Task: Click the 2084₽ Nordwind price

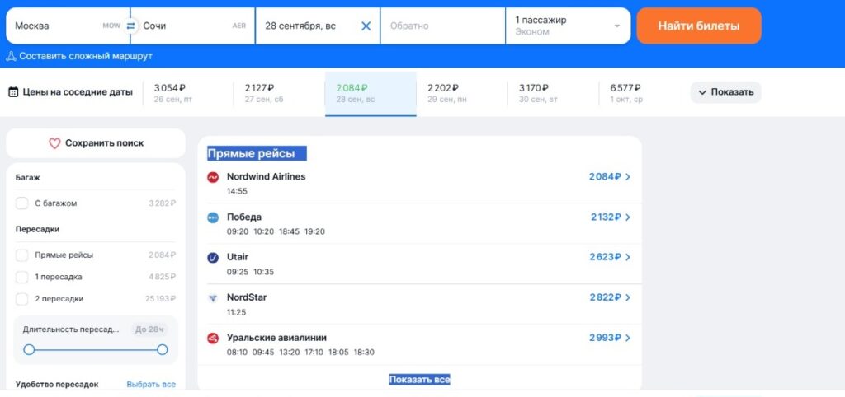Action: pyautogui.click(x=605, y=176)
